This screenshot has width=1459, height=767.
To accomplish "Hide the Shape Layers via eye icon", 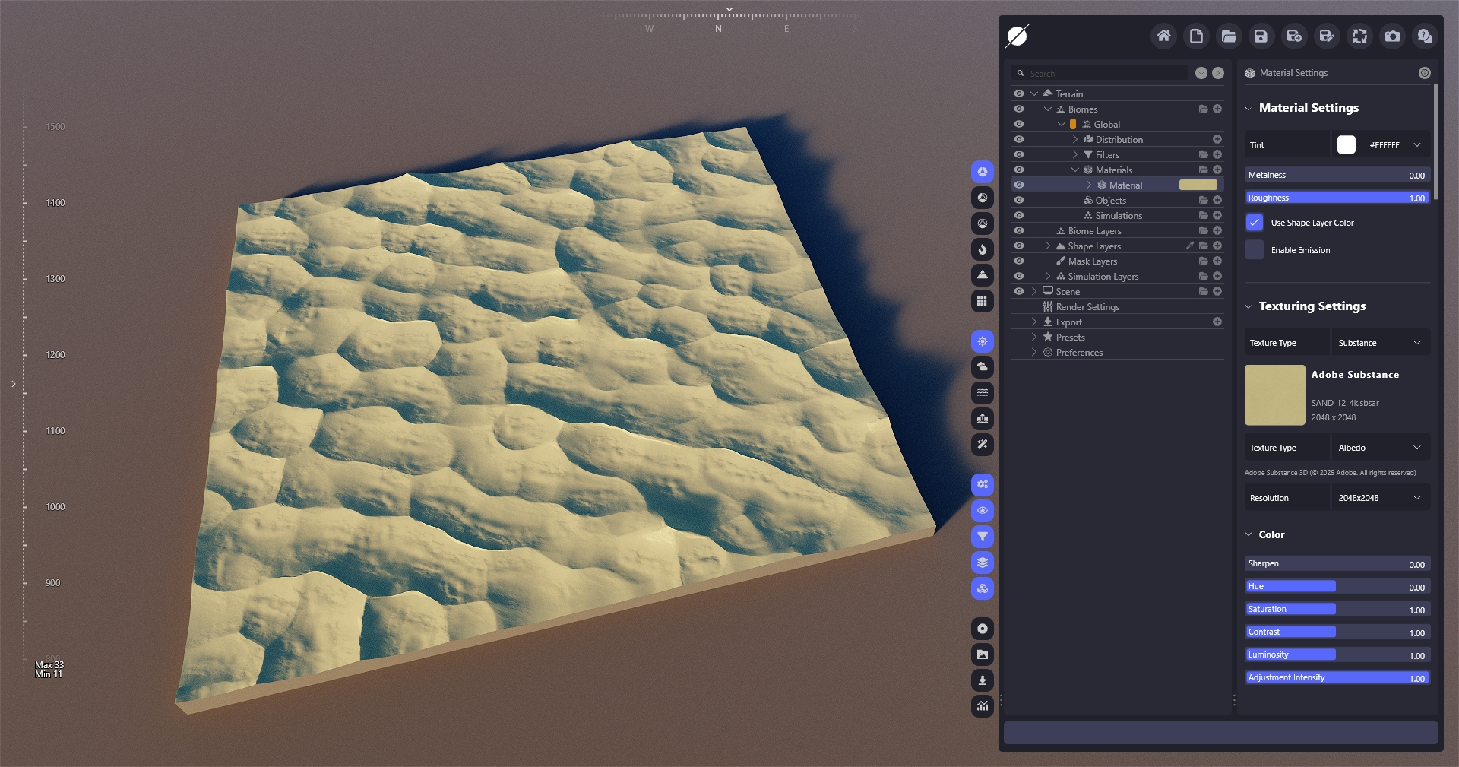I will pos(1019,246).
